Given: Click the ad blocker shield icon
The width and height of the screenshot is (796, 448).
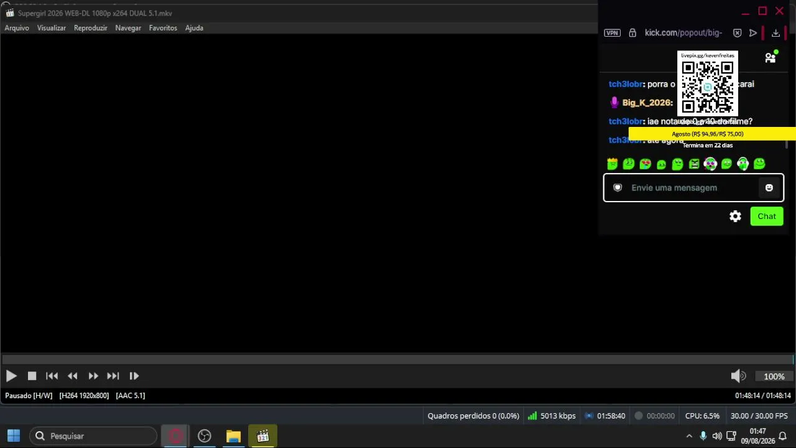Looking at the screenshot, I should 737,33.
